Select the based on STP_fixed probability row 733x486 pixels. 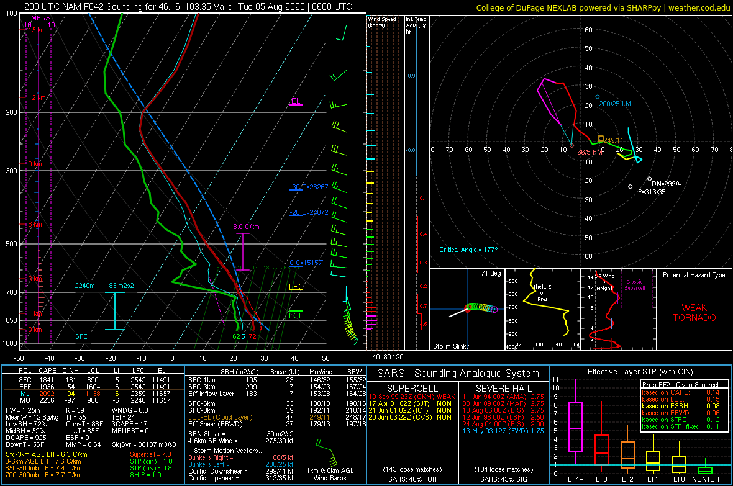click(x=681, y=426)
